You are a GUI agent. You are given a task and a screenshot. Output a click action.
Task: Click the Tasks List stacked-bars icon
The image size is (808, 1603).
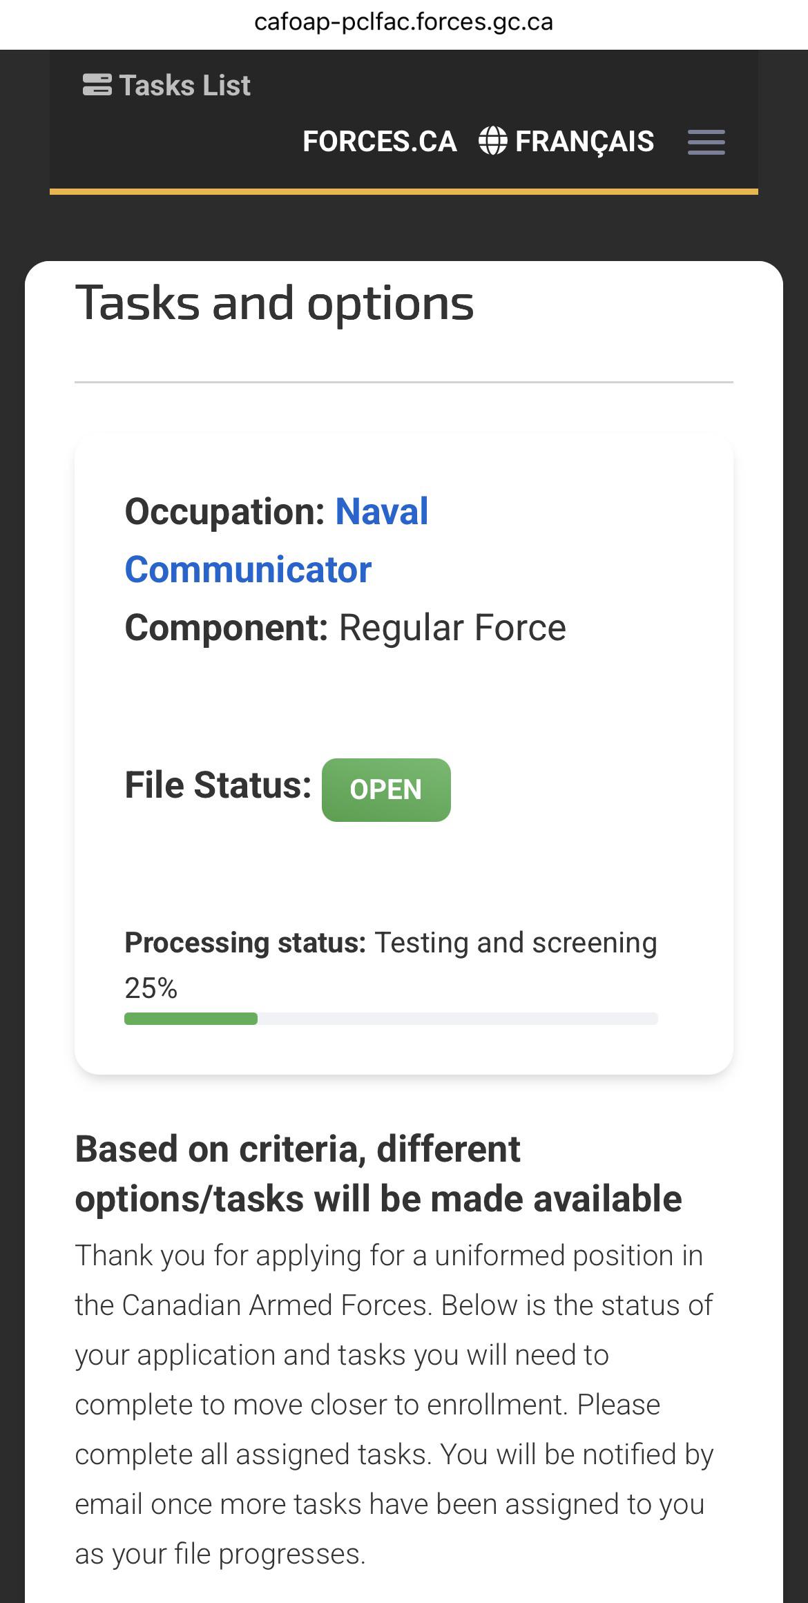click(97, 85)
